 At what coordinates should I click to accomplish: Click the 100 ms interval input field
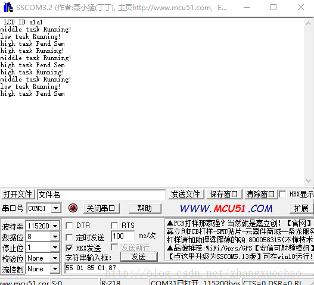click(123, 236)
